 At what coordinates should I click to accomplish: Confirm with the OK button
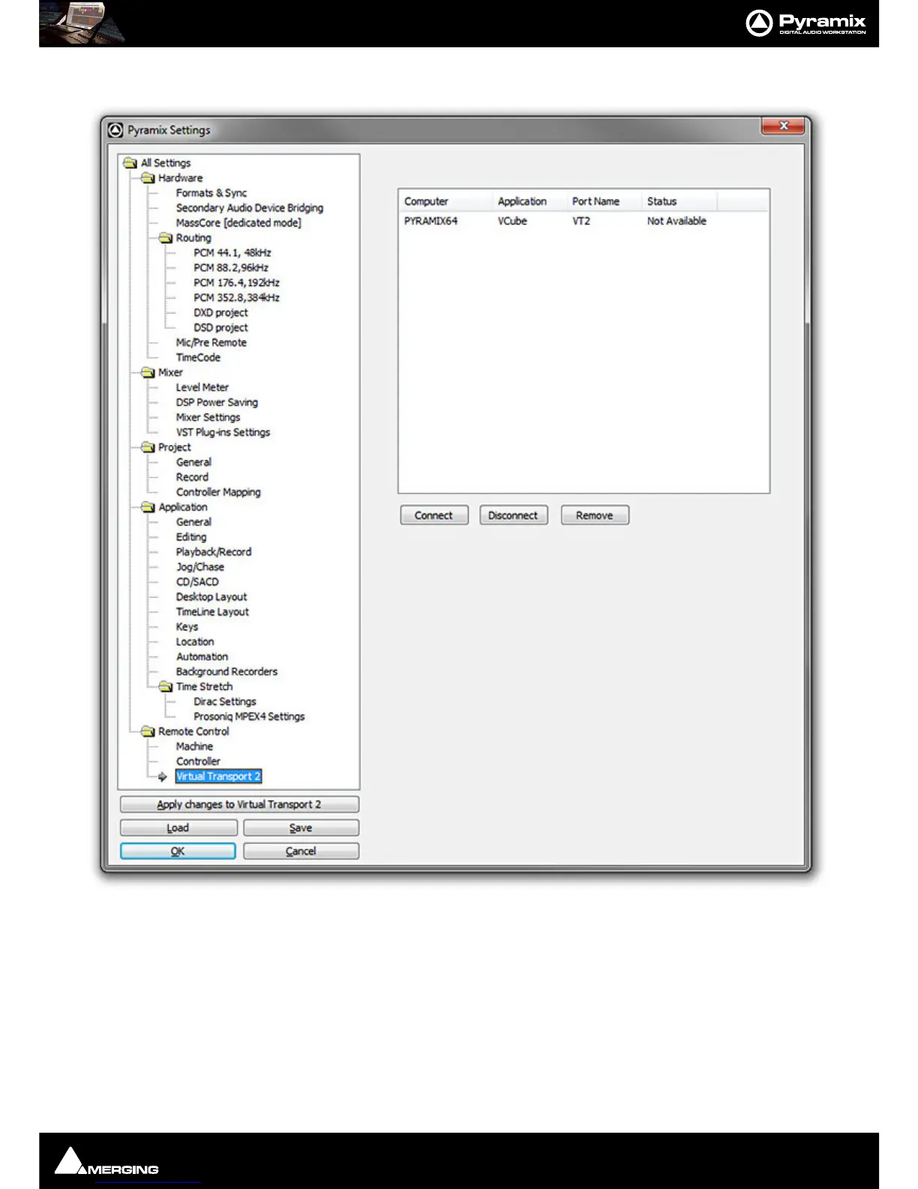(178, 851)
